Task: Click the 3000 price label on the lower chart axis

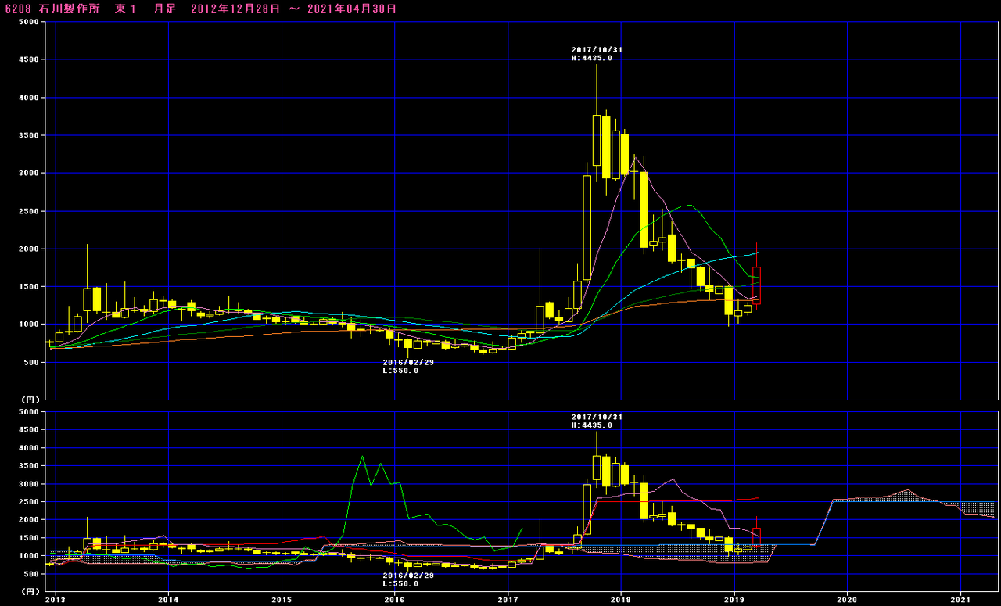Action: click(x=29, y=484)
